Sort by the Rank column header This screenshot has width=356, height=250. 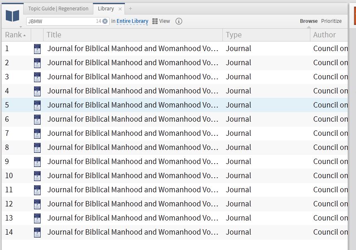(x=15, y=35)
